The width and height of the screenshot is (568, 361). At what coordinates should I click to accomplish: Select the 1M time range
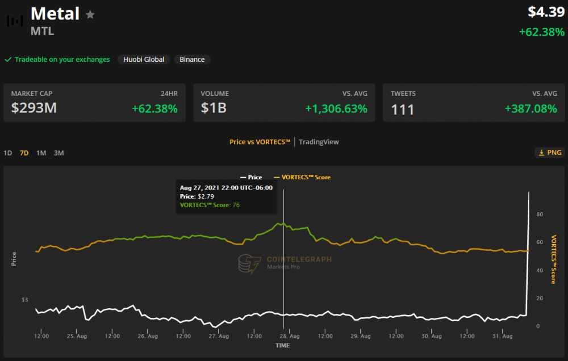coord(41,153)
